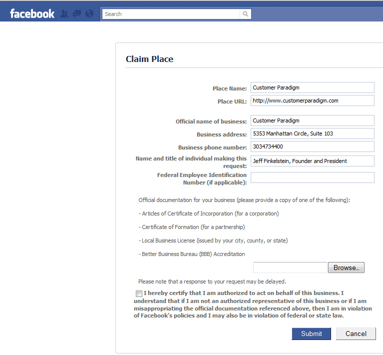
Task: Click 'response to your request may be delayed' note
Action: (x=212, y=281)
